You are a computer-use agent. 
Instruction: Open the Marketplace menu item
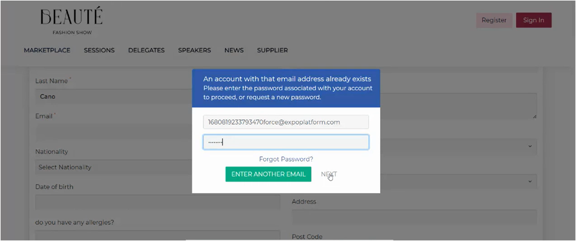point(47,50)
